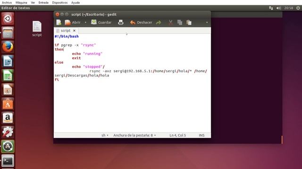Expand the recent files arrow beside Abrir
302x169 pixels.
click(x=85, y=23)
